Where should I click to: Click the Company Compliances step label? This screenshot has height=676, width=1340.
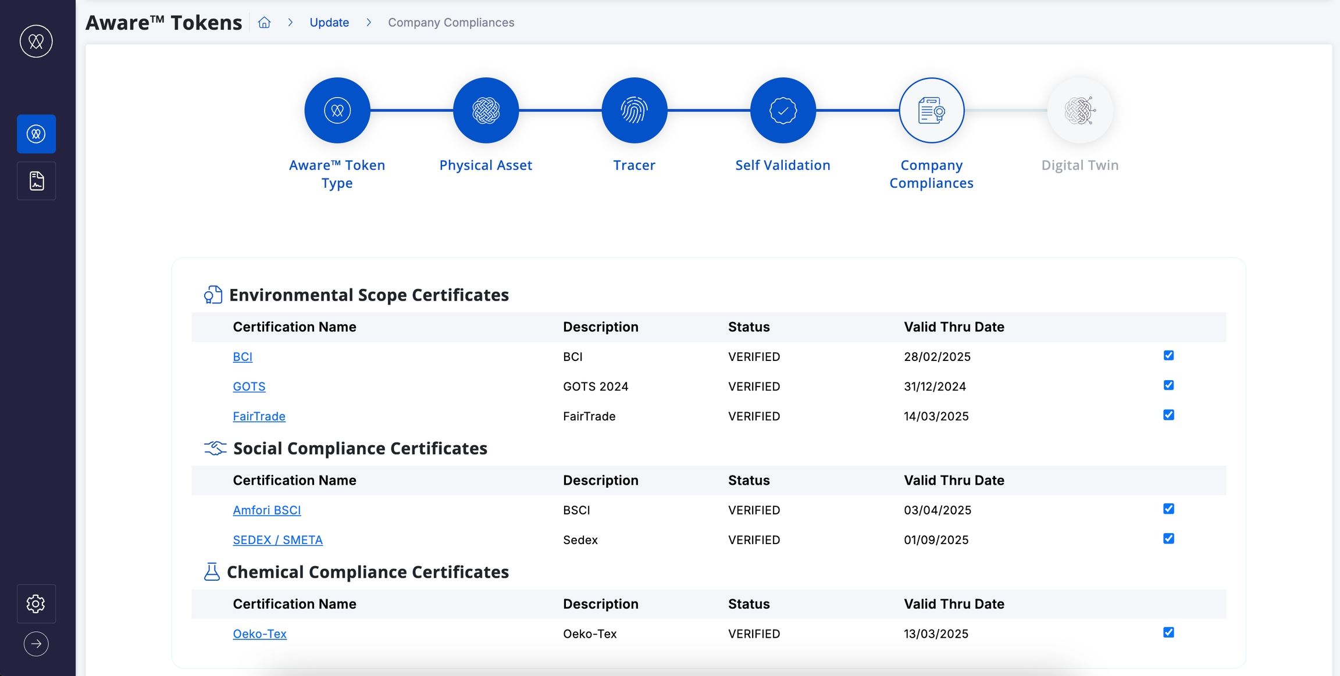(932, 174)
